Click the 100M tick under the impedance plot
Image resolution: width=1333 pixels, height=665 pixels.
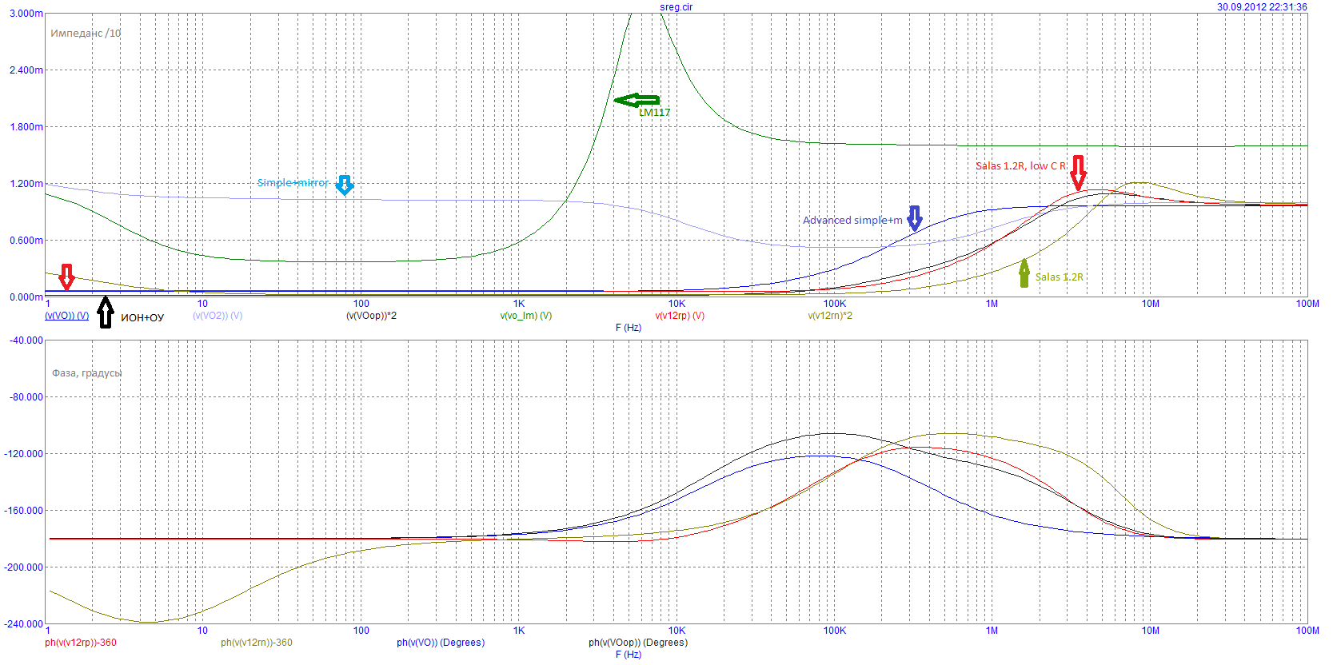click(1307, 304)
